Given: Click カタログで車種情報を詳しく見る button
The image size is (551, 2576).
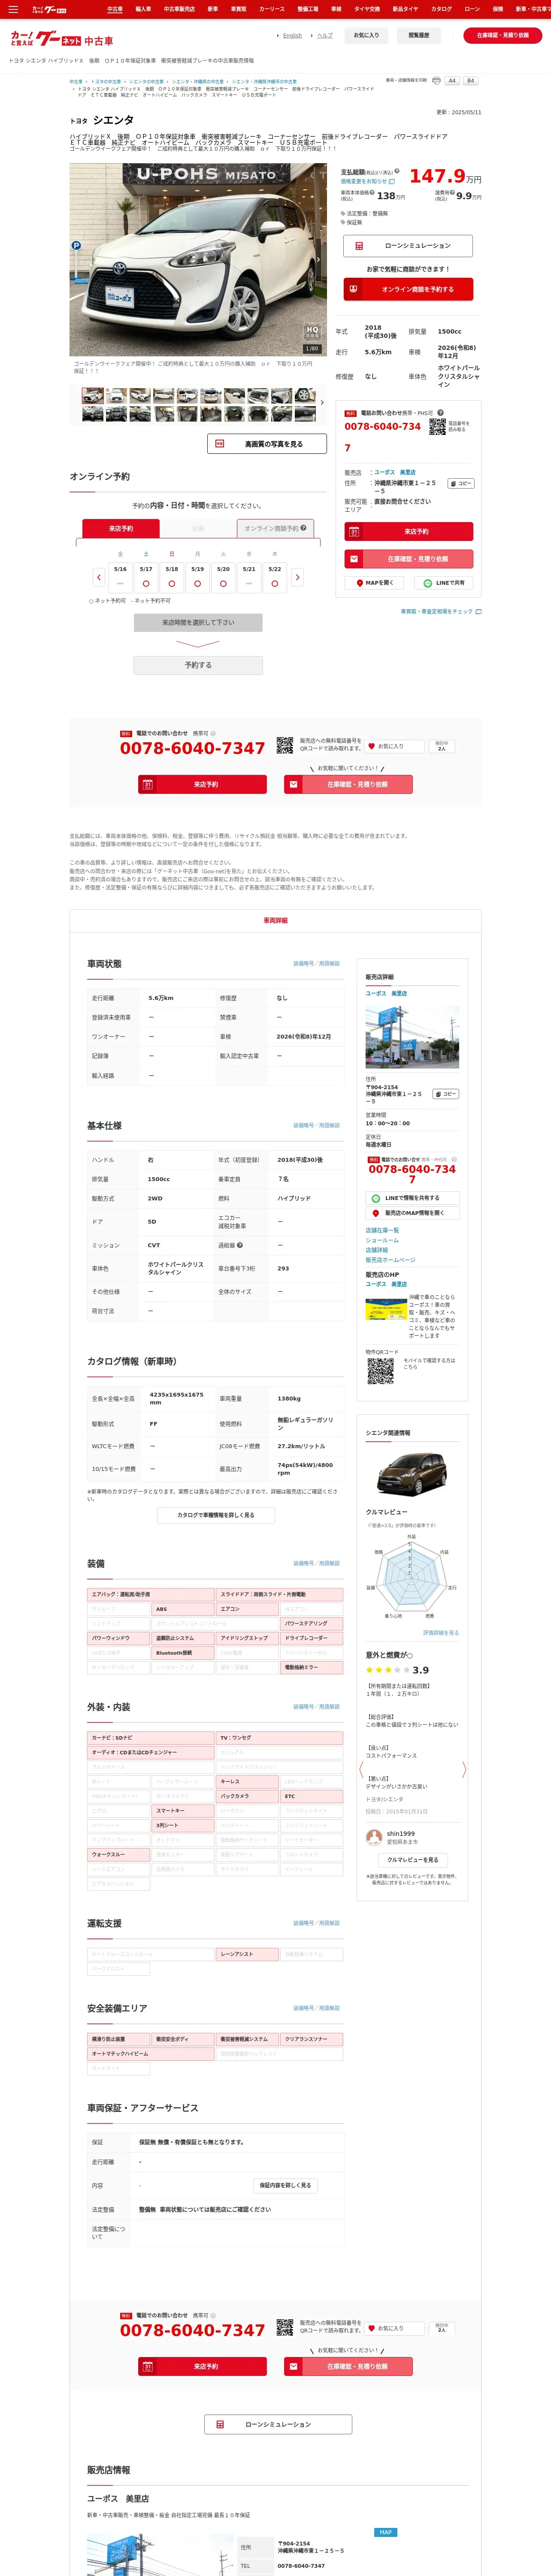Looking at the screenshot, I should pos(216,1515).
